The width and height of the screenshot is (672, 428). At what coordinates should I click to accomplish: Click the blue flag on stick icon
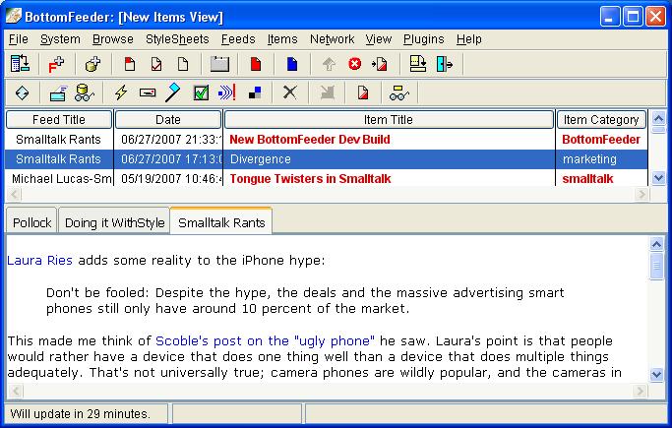173,92
